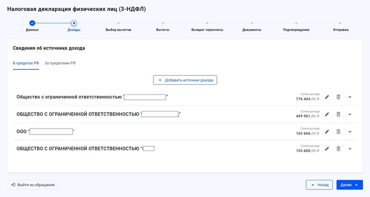Expand the 163 666 ООО source row
Viewport: 370px width, 197px height.
click(350, 132)
